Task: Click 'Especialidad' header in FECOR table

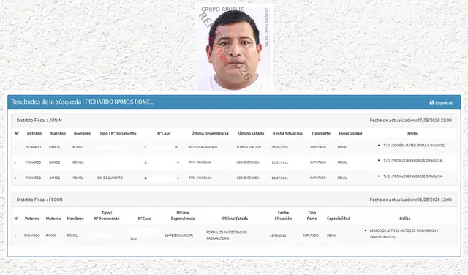Action: [x=339, y=219]
